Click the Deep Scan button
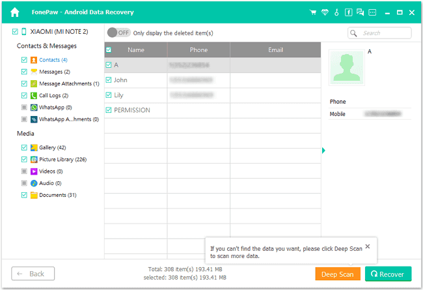Viewport: 423px width, 290px height. click(x=338, y=274)
